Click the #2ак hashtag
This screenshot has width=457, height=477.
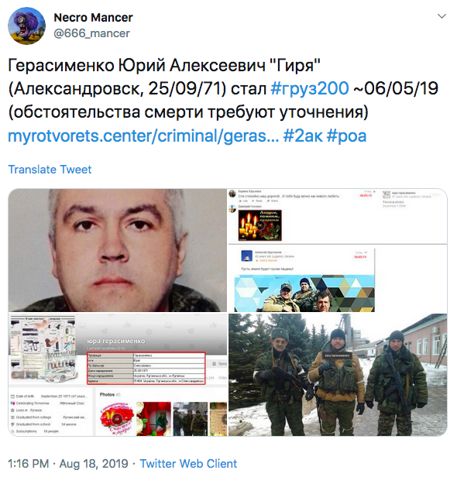302,136
